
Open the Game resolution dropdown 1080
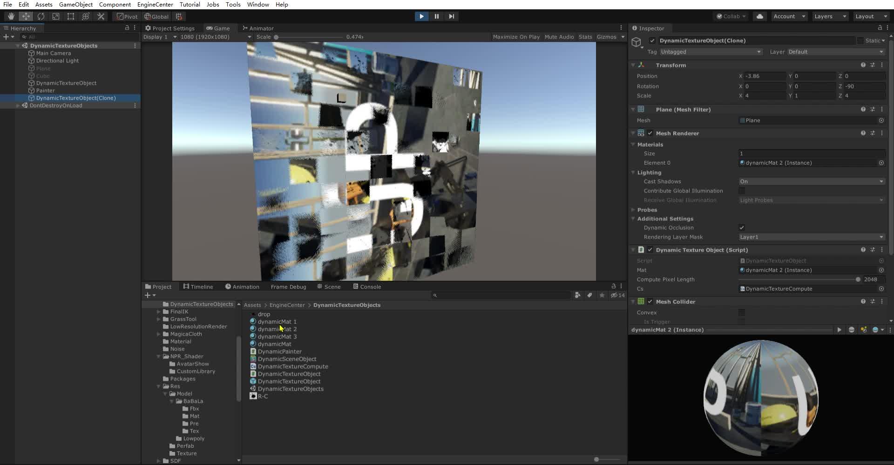point(216,37)
